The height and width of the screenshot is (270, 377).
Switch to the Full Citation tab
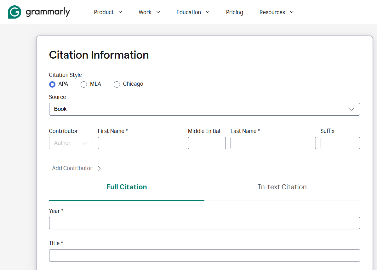127,187
